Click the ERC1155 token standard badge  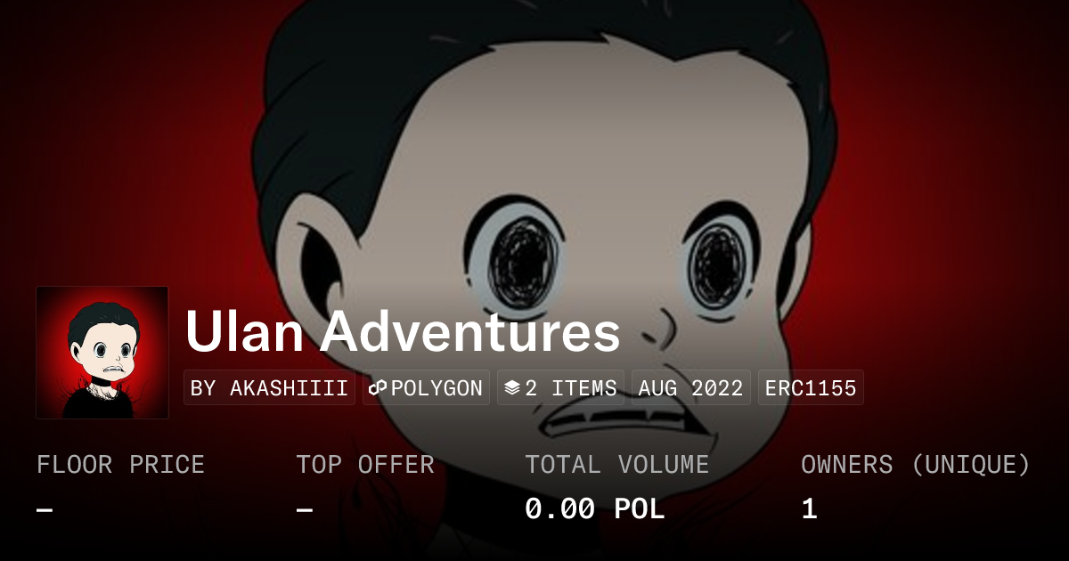(x=811, y=388)
